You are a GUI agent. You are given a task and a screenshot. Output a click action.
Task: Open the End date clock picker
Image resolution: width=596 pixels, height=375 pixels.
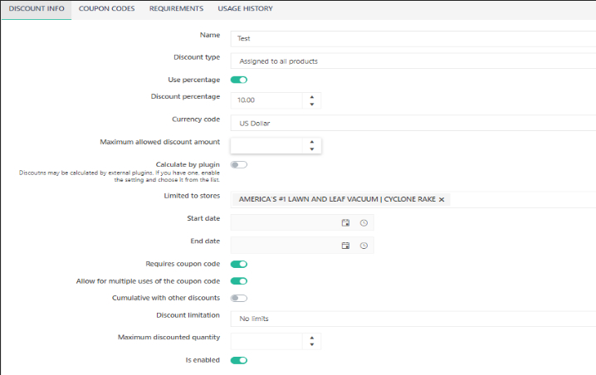tap(364, 246)
